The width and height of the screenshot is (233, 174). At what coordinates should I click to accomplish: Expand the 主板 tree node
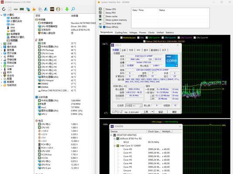1,43
